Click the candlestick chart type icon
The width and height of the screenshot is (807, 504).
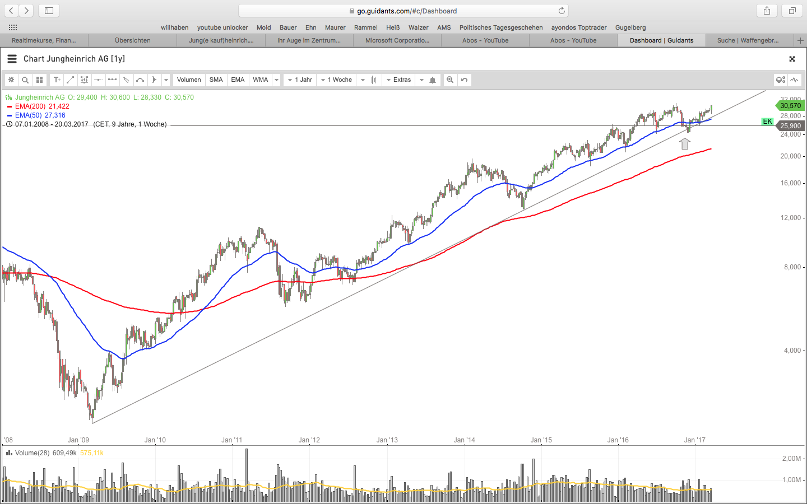pyautogui.click(x=374, y=80)
